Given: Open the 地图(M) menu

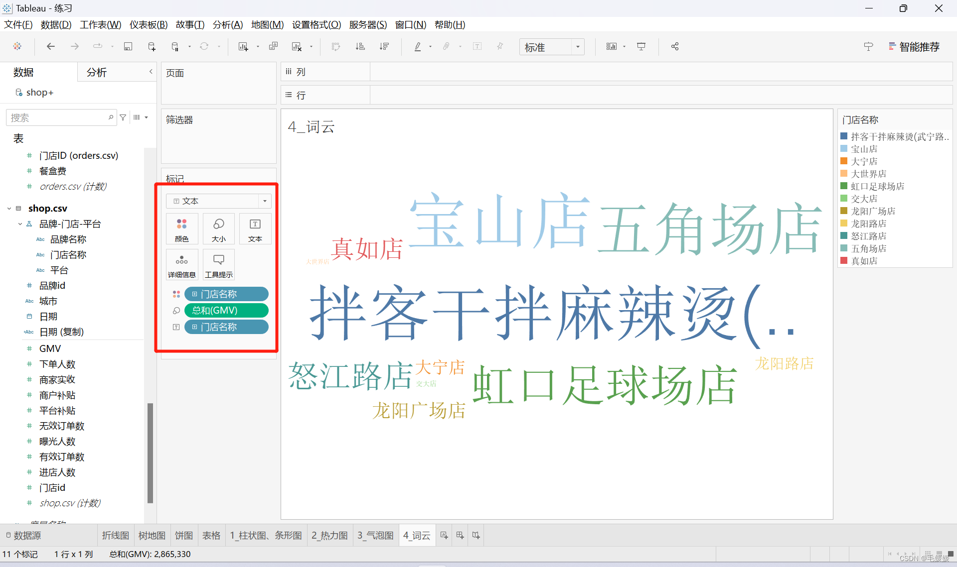Looking at the screenshot, I should point(267,24).
